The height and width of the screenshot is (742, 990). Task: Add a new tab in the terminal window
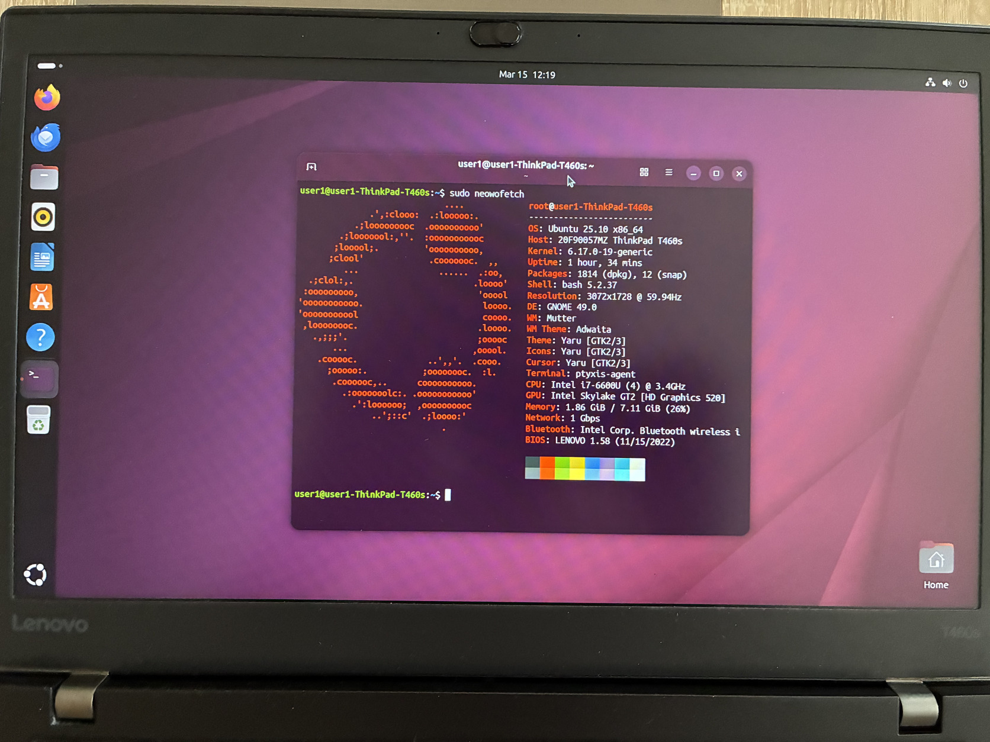point(311,167)
